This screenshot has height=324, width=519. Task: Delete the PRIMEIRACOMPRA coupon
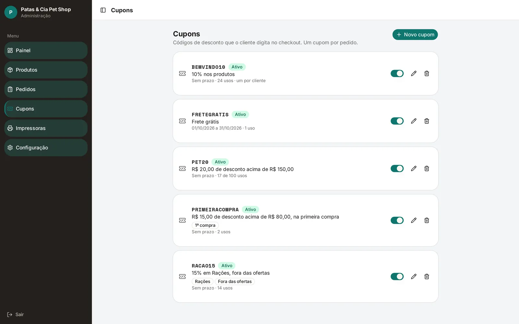(427, 220)
